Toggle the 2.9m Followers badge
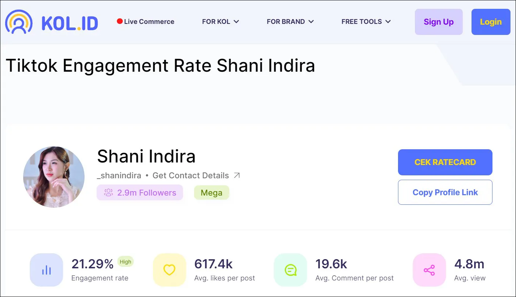This screenshot has height=297, width=516. [x=140, y=192]
